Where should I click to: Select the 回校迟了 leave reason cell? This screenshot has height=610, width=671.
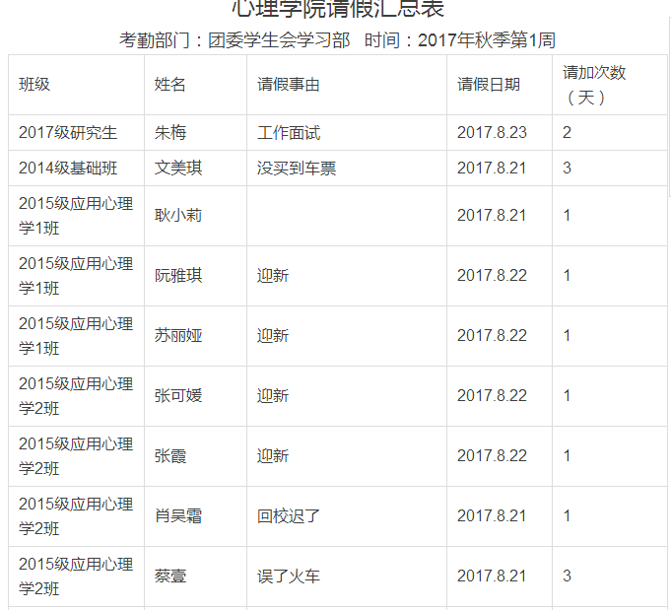(x=289, y=516)
